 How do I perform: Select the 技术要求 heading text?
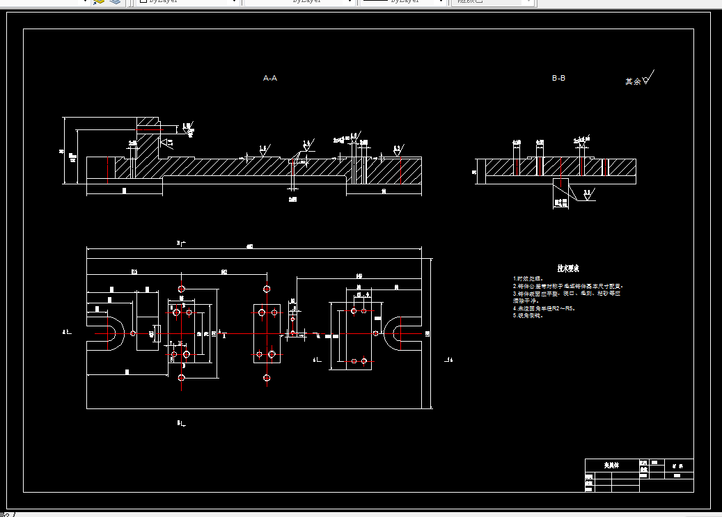click(568, 269)
